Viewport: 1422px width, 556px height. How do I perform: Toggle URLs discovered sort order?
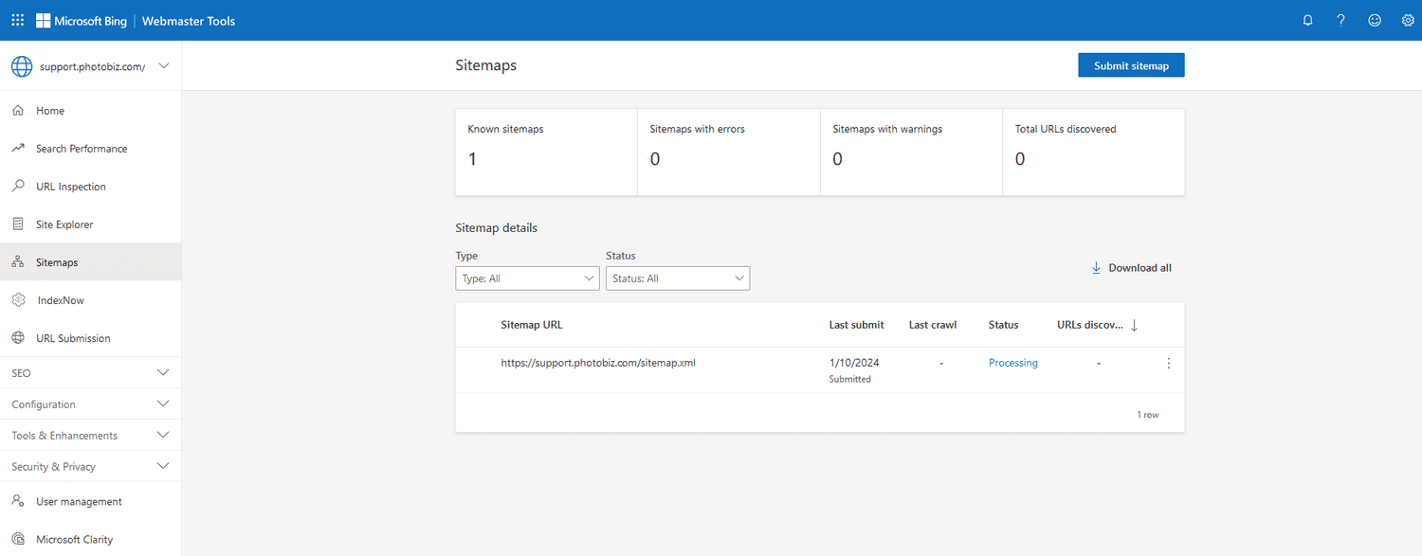[x=1135, y=325]
